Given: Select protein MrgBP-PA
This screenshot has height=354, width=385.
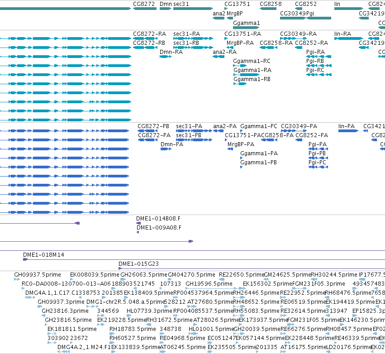Looking at the screenshot, I should pyautogui.click(x=241, y=144).
